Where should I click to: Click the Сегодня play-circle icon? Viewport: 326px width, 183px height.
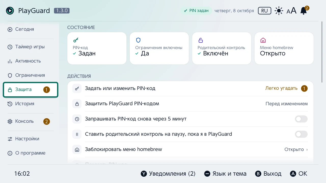coord(10,29)
